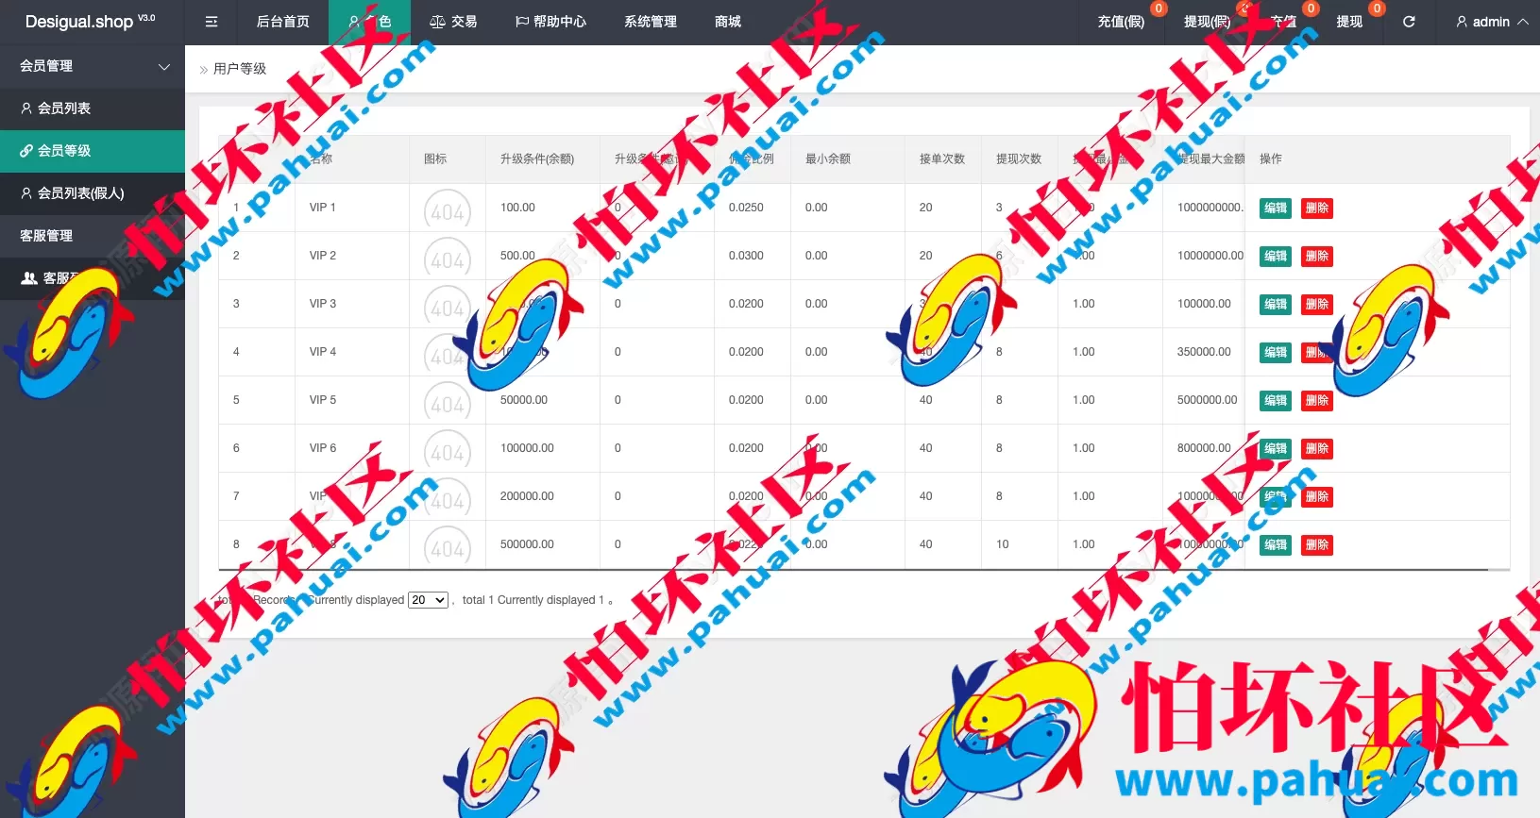This screenshot has height=818, width=1540.
Task: Open 后台首页 in the top navigation
Action: [283, 22]
